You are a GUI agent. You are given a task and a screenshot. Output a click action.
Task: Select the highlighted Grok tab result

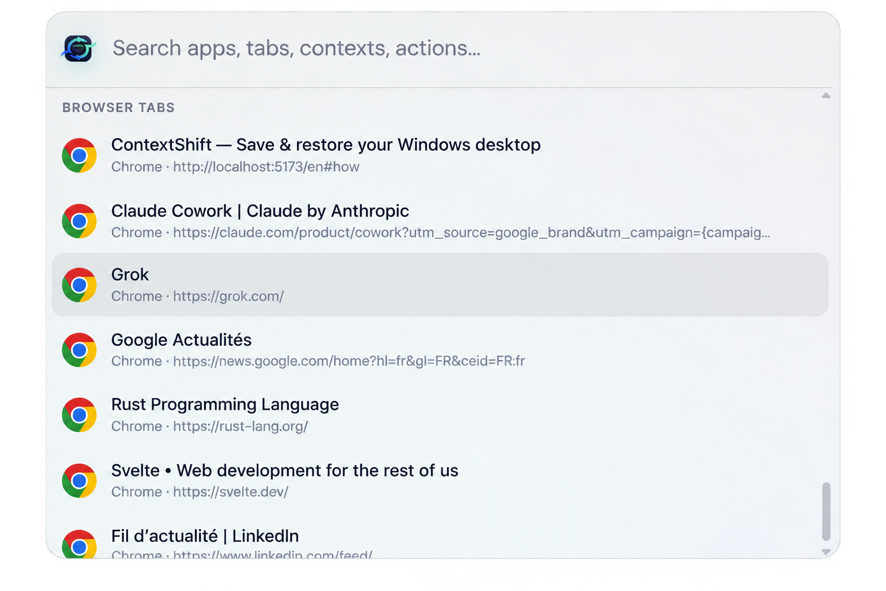[440, 285]
